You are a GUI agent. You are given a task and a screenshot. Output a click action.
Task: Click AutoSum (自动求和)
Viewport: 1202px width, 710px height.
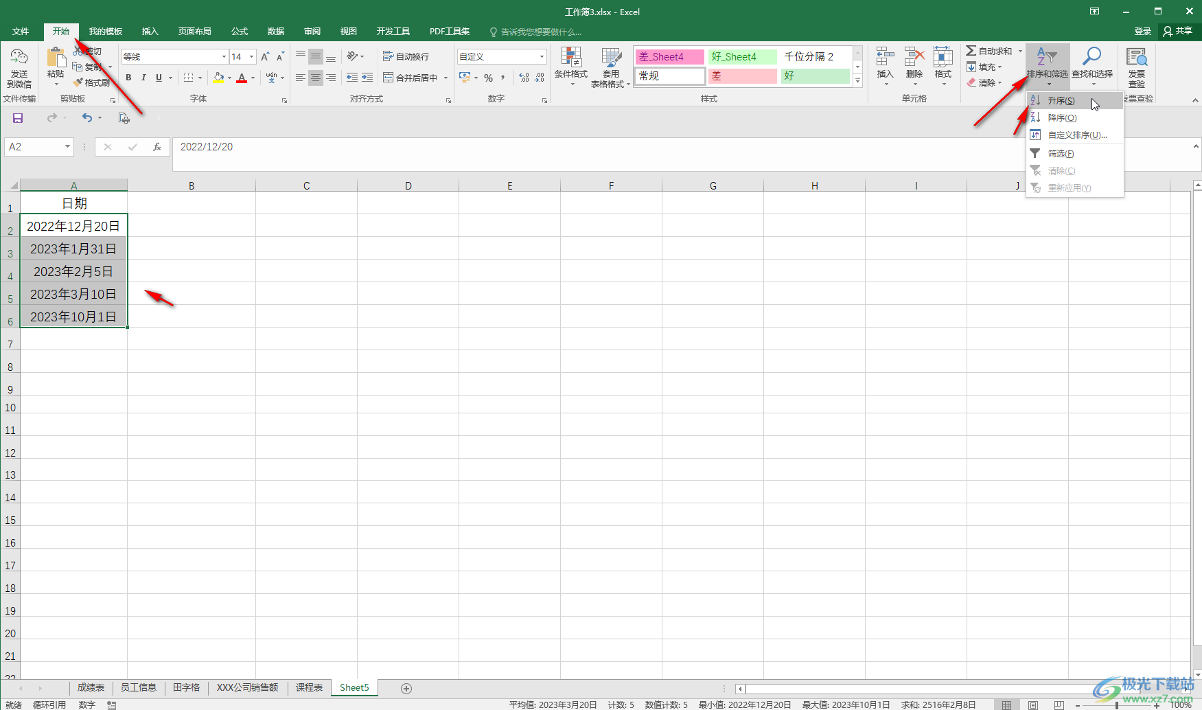click(989, 51)
